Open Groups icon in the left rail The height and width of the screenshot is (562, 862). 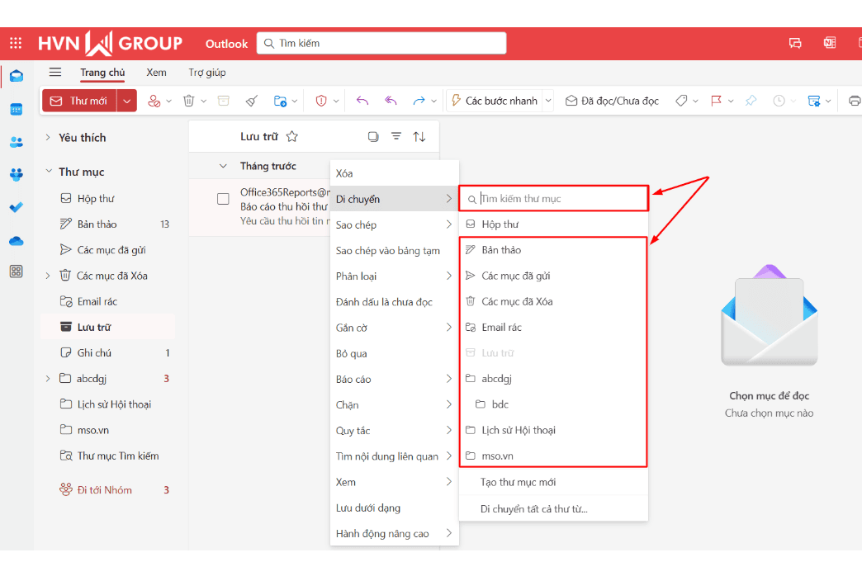coord(17,175)
